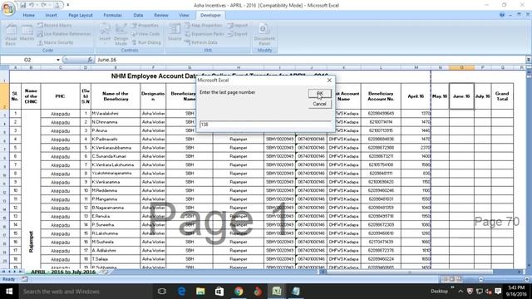532x299 pixels.
Task: Click the vertical scrollbar down arrow
Action: [x=529, y=266]
